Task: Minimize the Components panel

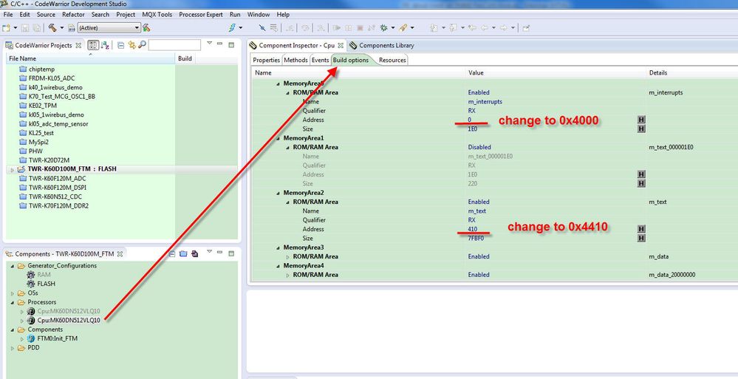Action: [220, 253]
